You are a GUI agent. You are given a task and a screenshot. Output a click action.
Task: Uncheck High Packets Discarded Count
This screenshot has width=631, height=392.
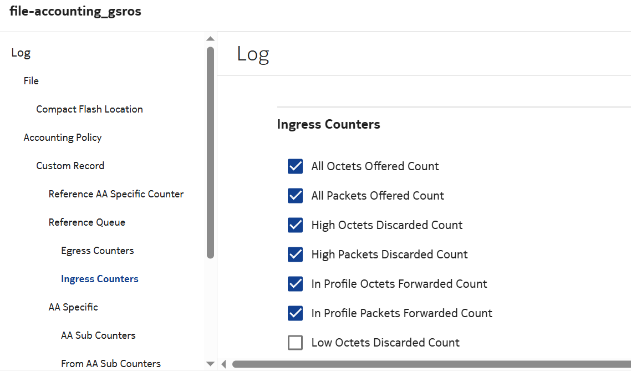(295, 254)
